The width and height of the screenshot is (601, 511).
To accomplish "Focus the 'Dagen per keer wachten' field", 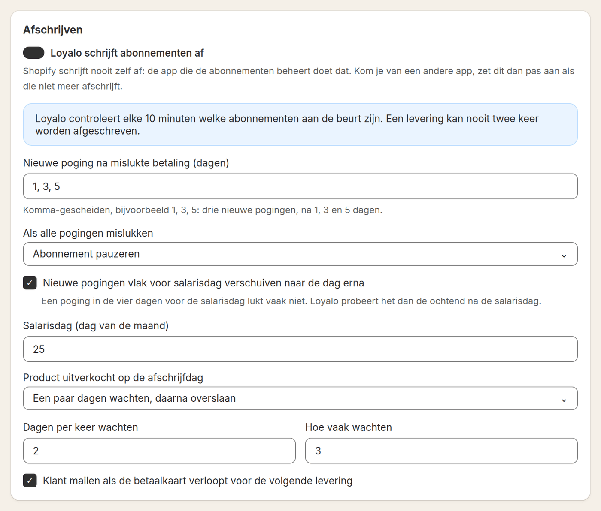I will 159,451.
